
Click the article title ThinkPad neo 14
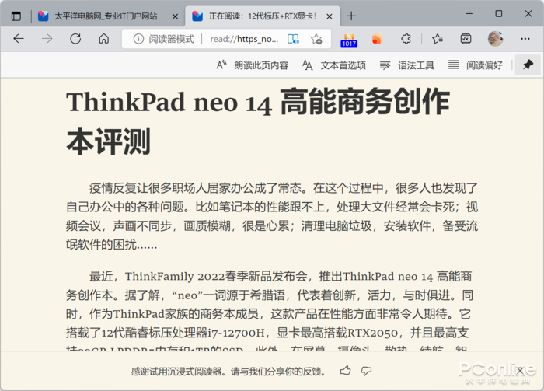click(x=258, y=121)
